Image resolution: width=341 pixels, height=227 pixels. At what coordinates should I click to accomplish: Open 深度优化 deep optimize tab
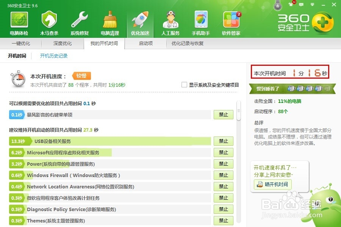coord(62,44)
